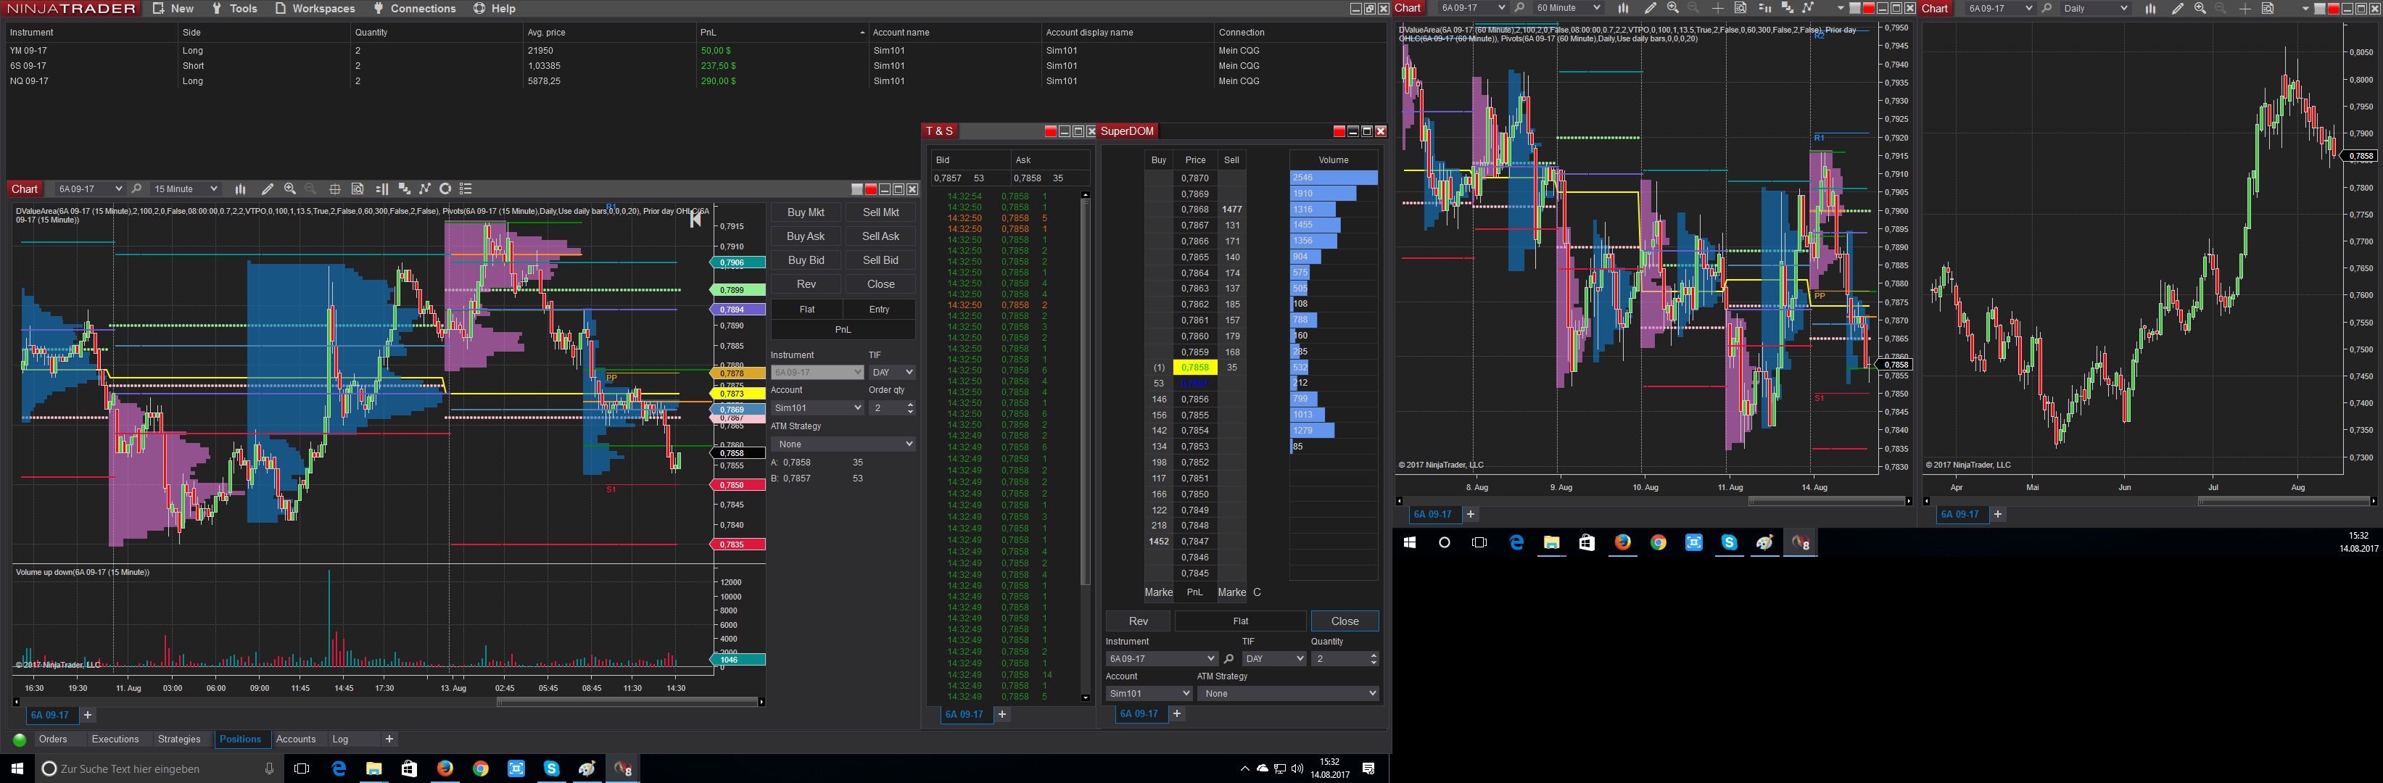2383x783 pixels.
Task: Click overlapping squares icon on 15 Minute chart
Action: click(x=403, y=188)
